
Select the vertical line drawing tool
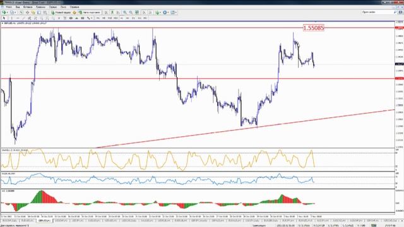click(x=11, y=18)
